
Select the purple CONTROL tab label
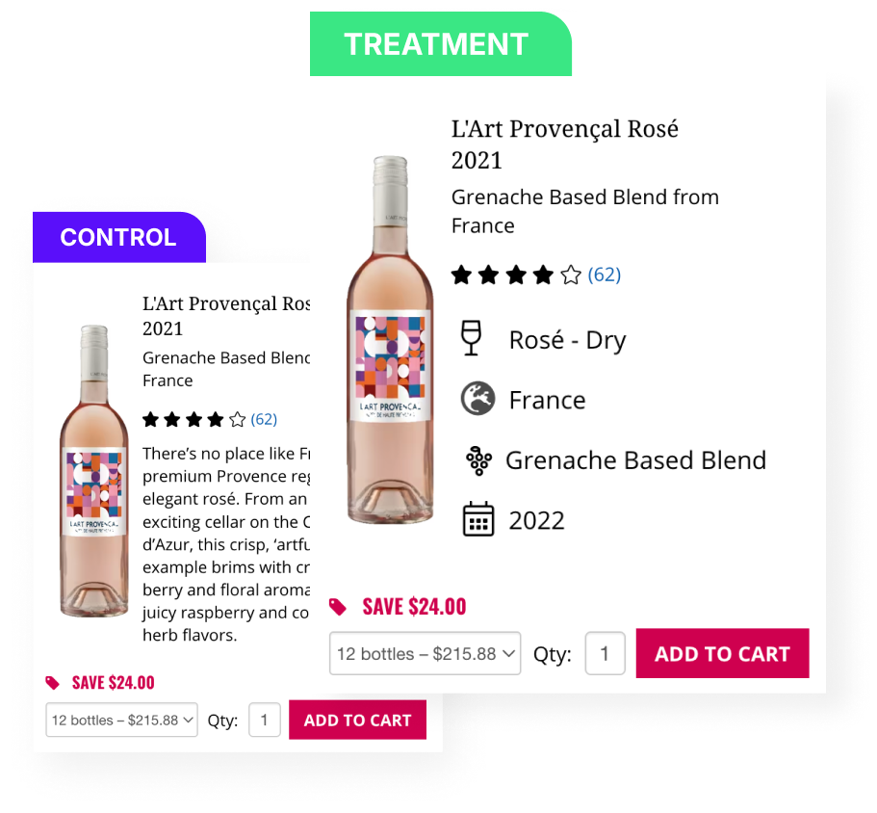(119, 237)
